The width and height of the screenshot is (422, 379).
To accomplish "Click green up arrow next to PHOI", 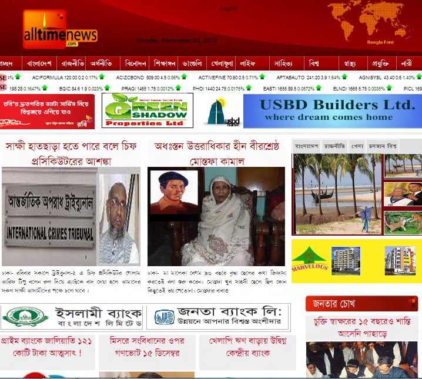I will coord(249,88).
